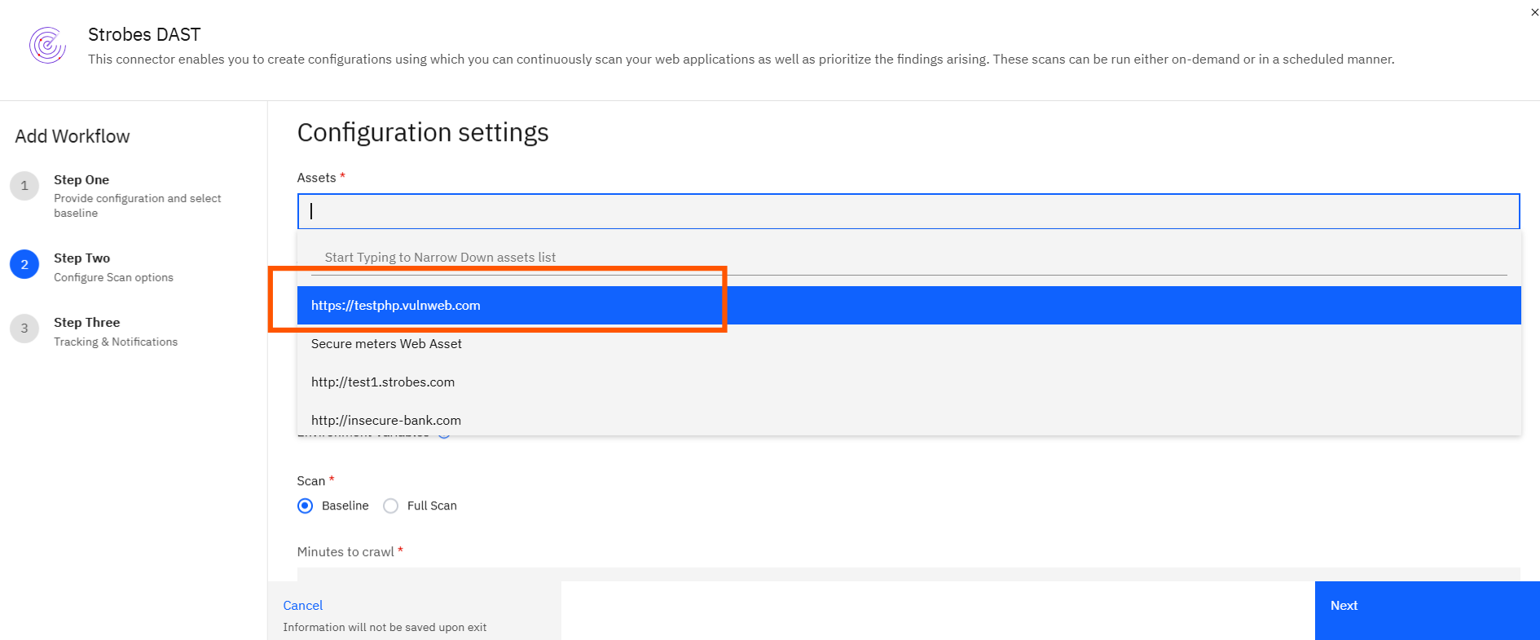Click the Cancel link
Image resolution: width=1540 pixels, height=640 pixels.
tap(302, 605)
